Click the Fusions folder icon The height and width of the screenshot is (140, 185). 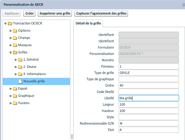[x=15, y=103]
